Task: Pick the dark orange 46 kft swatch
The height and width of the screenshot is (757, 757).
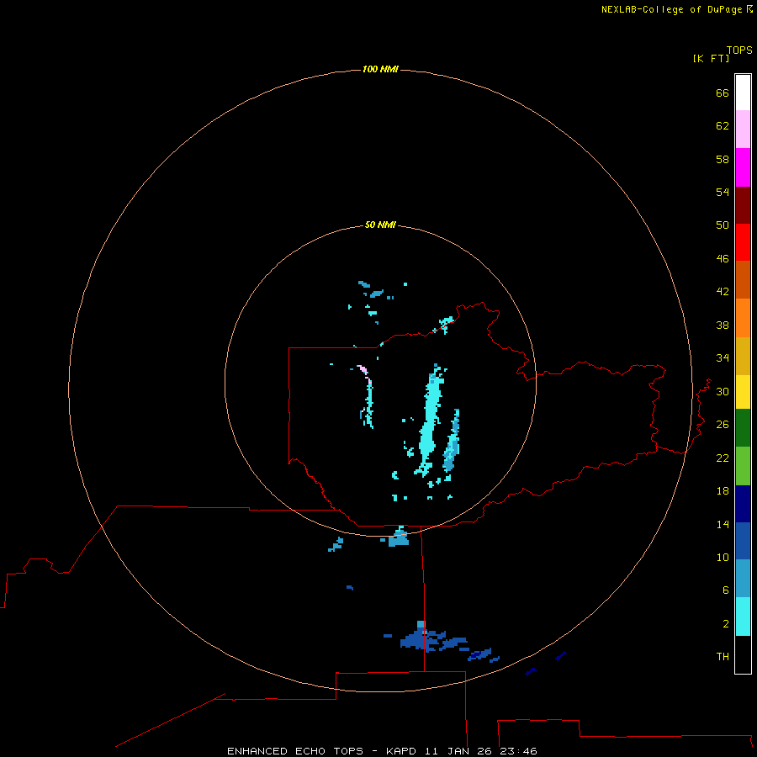Action: pyautogui.click(x=743, y=280)
